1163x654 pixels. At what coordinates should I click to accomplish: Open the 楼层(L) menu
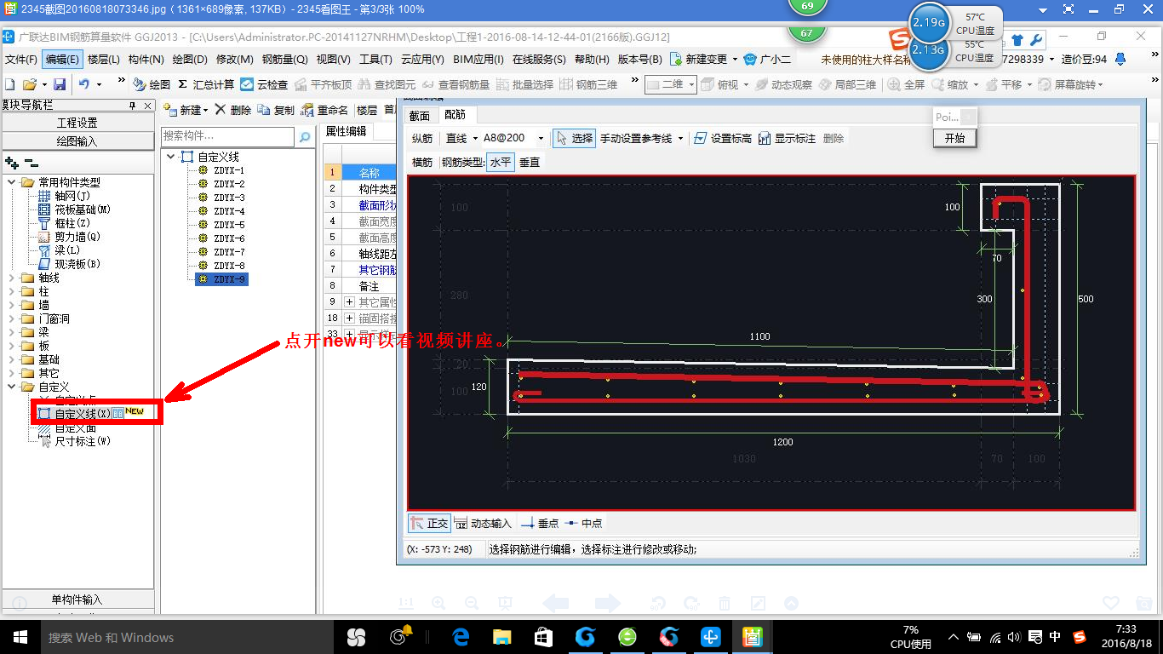pyautogui.click(x=104, y=59)
